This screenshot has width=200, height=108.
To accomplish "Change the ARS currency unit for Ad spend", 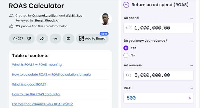I will (x=129, y=28).
